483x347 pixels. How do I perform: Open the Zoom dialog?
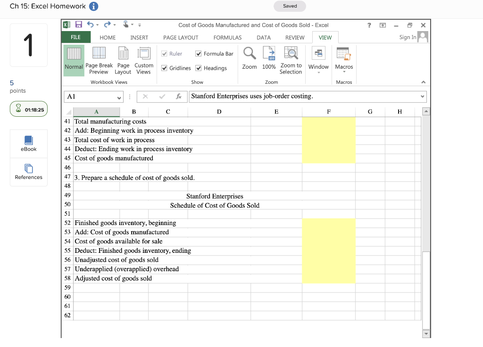[249, 60]
